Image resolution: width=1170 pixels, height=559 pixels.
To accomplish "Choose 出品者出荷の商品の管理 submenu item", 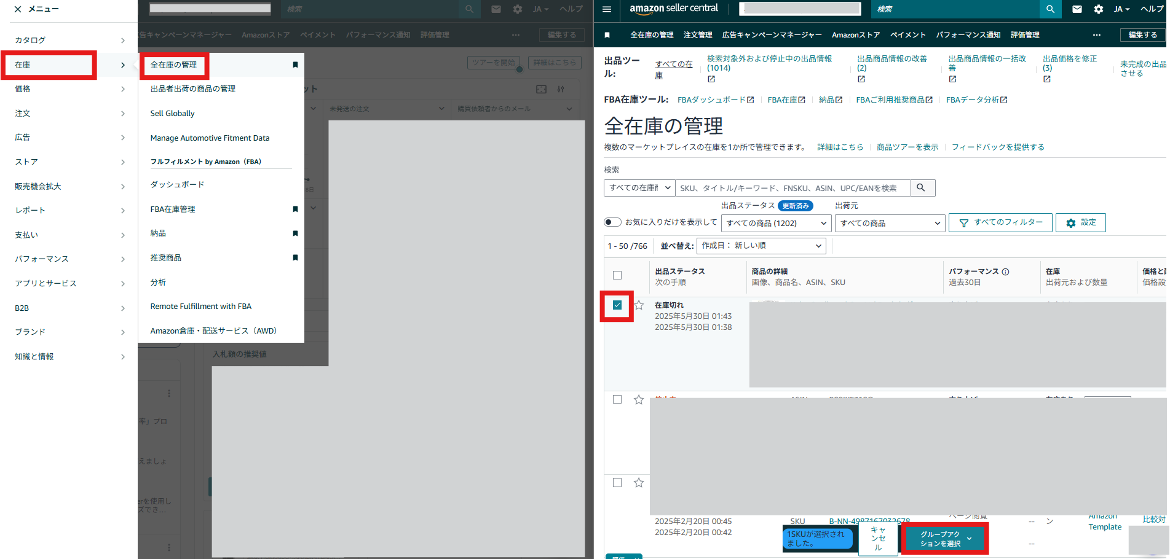I will click(x=193, y=89).
